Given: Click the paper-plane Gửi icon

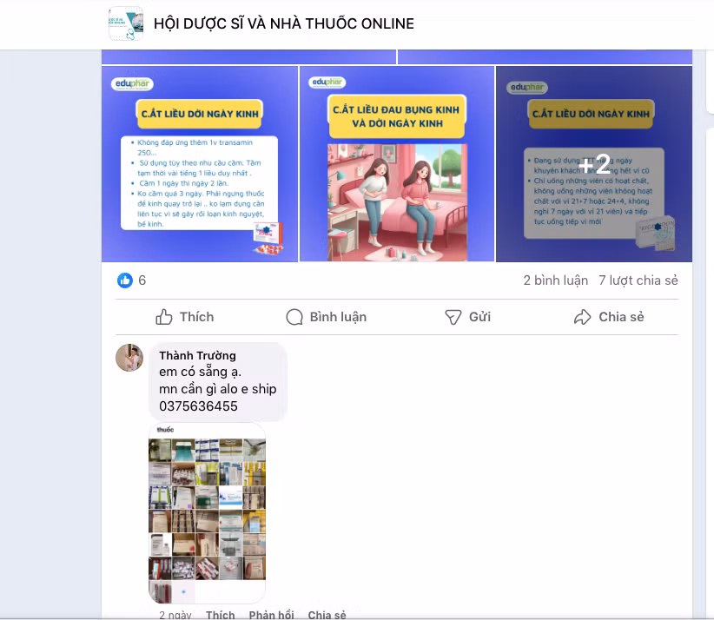Looking at the screenshot, I should point(453,318).
